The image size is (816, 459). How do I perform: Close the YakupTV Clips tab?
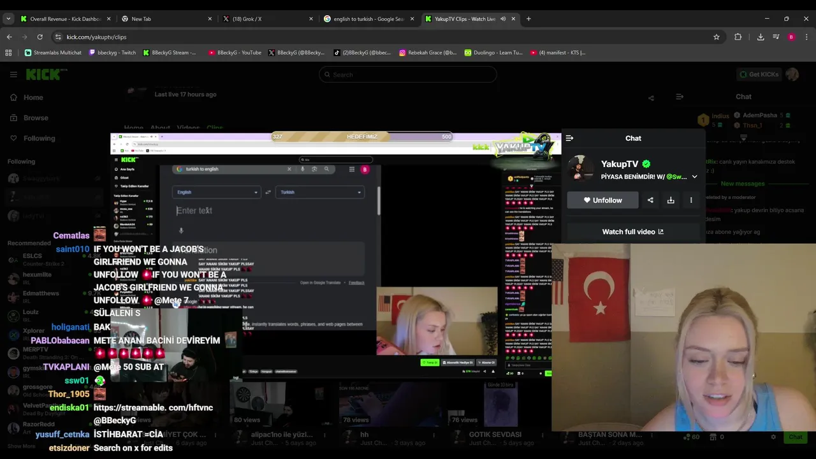pyautogui.click(x=513, y=19)
